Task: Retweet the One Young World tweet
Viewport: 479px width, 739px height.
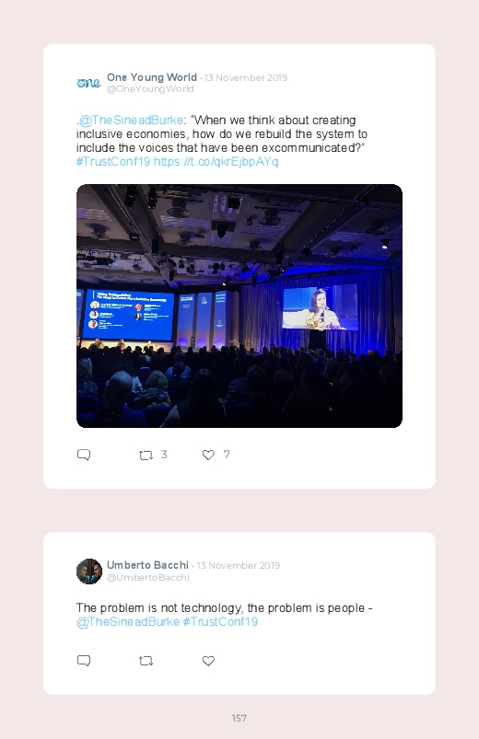Action: (x=146, y=455)
